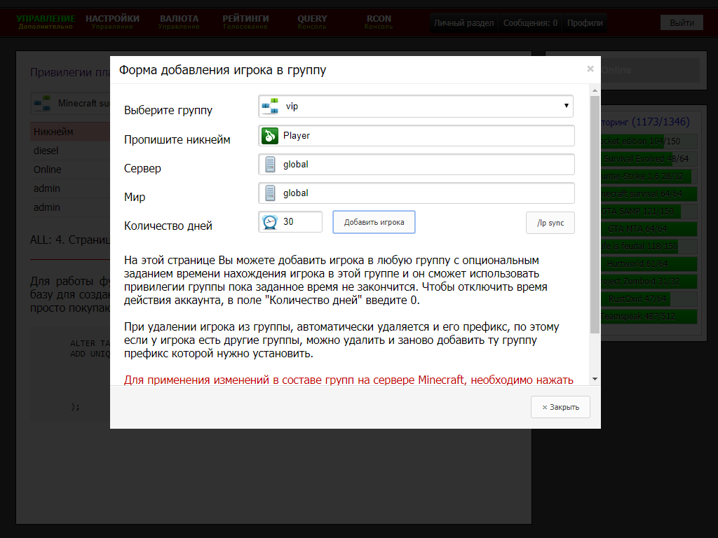This screenshot has width=718, height=538.
Task: Click the server icon in Мир field
Action: pos(270,193)
